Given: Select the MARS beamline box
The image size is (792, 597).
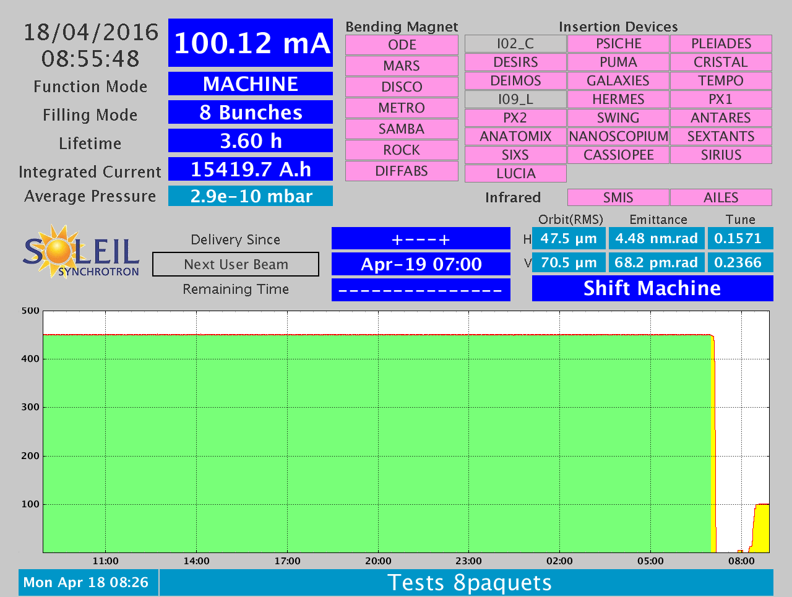Looking at the screenshot, I should tap(402, 66).
